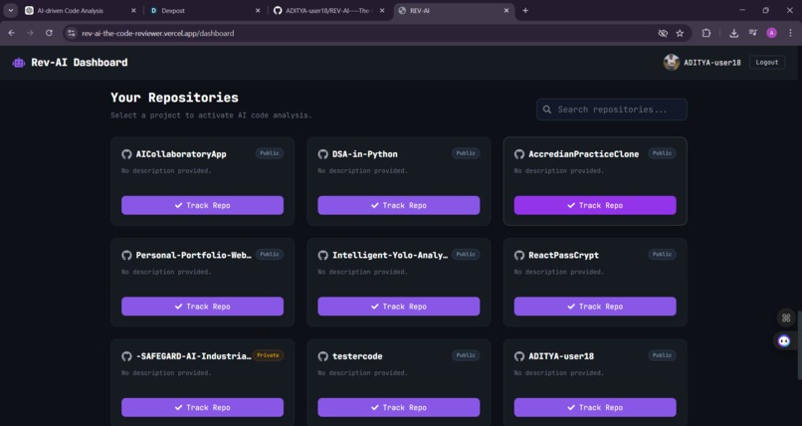The image size is (802, 426).
Task: Bookmark this page with the star icon
Action: click(x=680, y=33)
